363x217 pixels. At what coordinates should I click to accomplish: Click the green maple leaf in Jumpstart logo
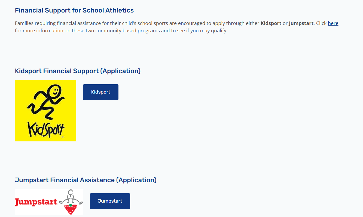click(71, 205)
